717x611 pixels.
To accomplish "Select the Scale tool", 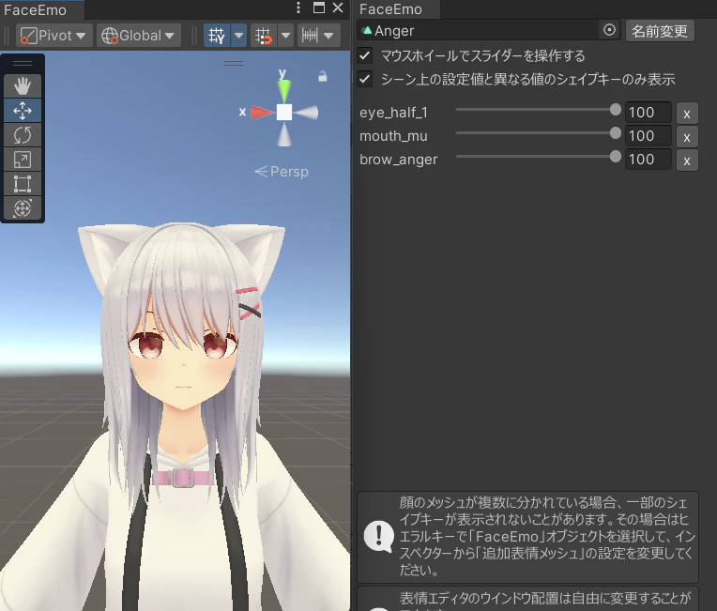I will coord(23,160).
